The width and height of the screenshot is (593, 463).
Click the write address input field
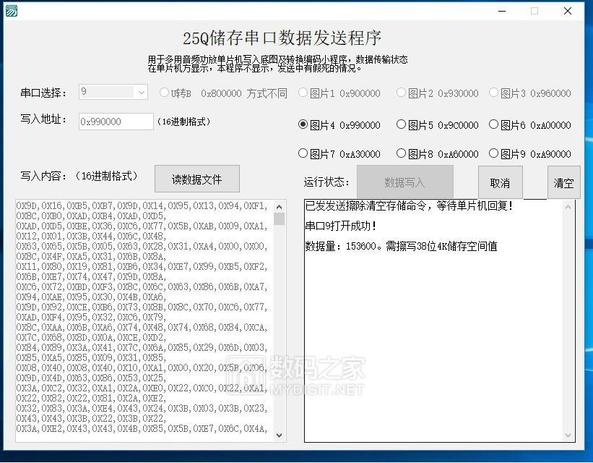click(x=116, y=122)
